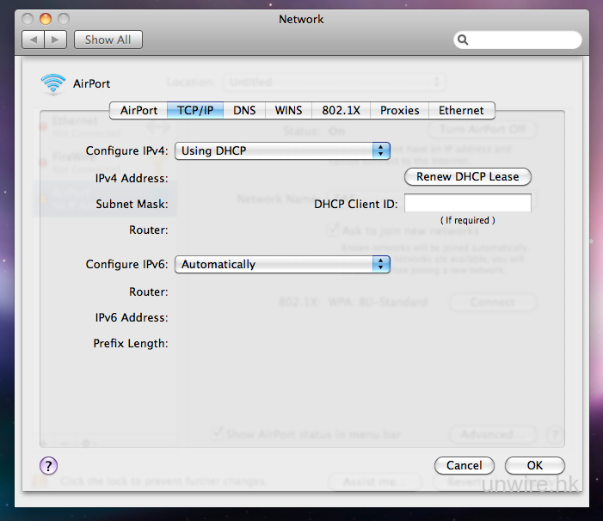Click the back navigation arrow
Viewport: 603px width, 521px height.
coord(34,40)
